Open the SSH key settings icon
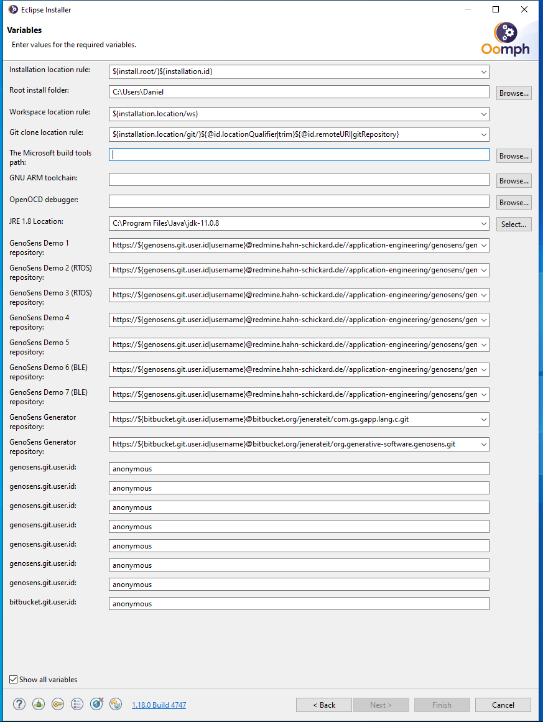 pos(58,704)
